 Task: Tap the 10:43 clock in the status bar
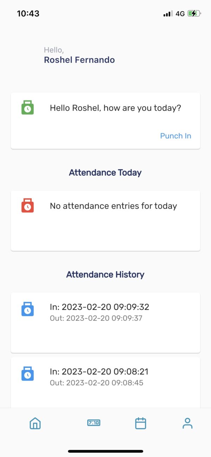[x=27, y=13]
